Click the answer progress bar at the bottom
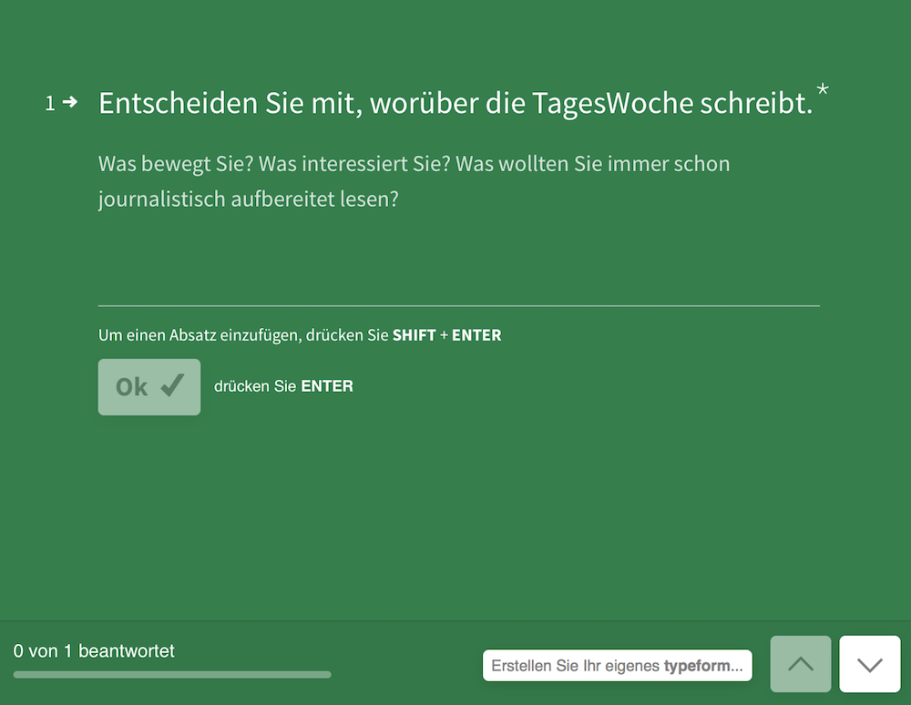The height and width of the screenshot is (705, 911). point(172,675)
